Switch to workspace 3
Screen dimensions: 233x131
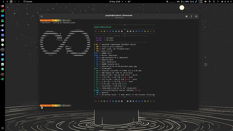11,2
